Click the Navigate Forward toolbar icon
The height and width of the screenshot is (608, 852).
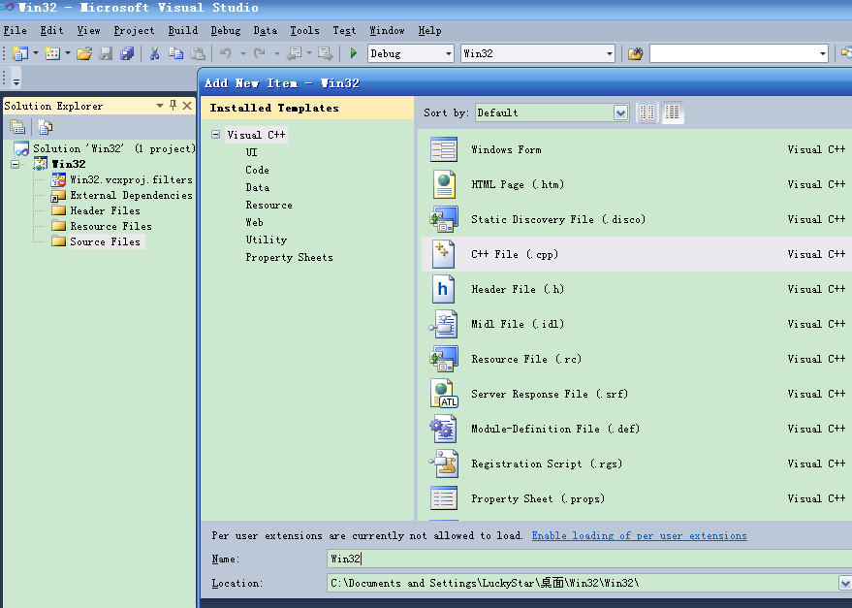coord(326,53)
